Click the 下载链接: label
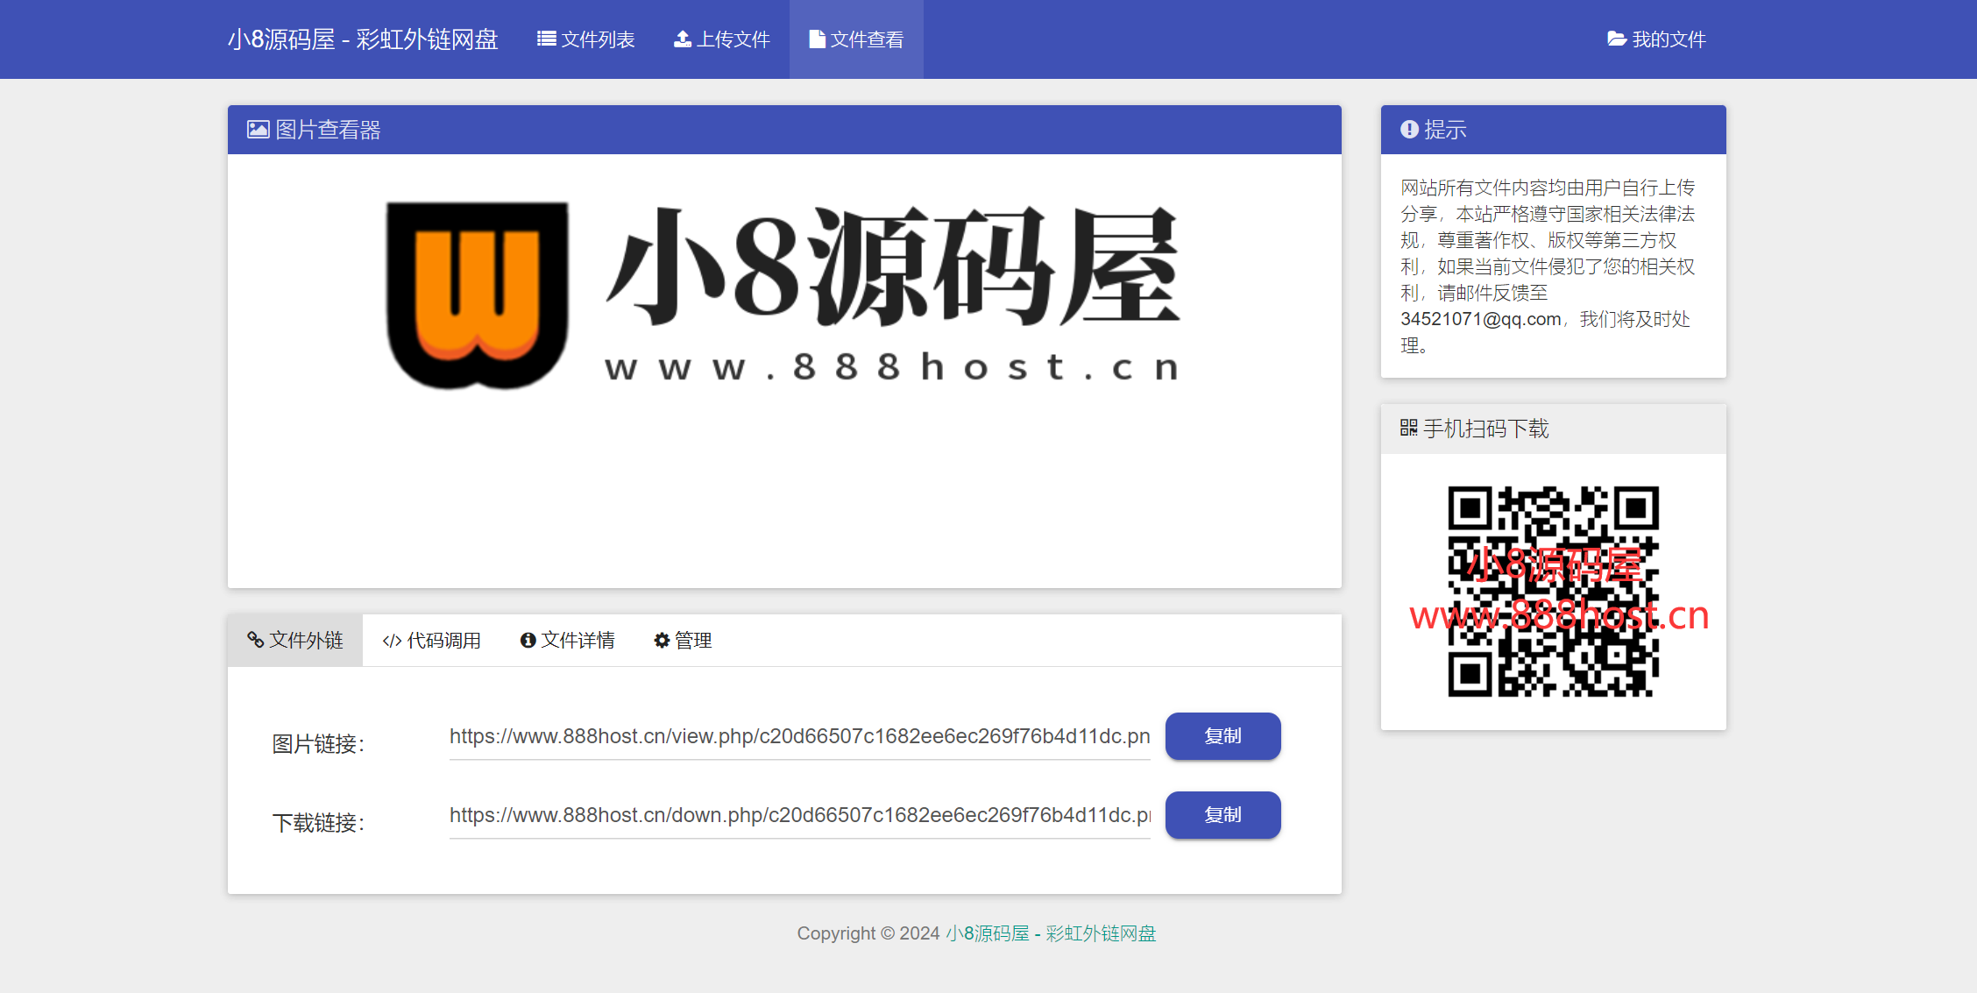 pyautogui.click(x=318, y=823)
